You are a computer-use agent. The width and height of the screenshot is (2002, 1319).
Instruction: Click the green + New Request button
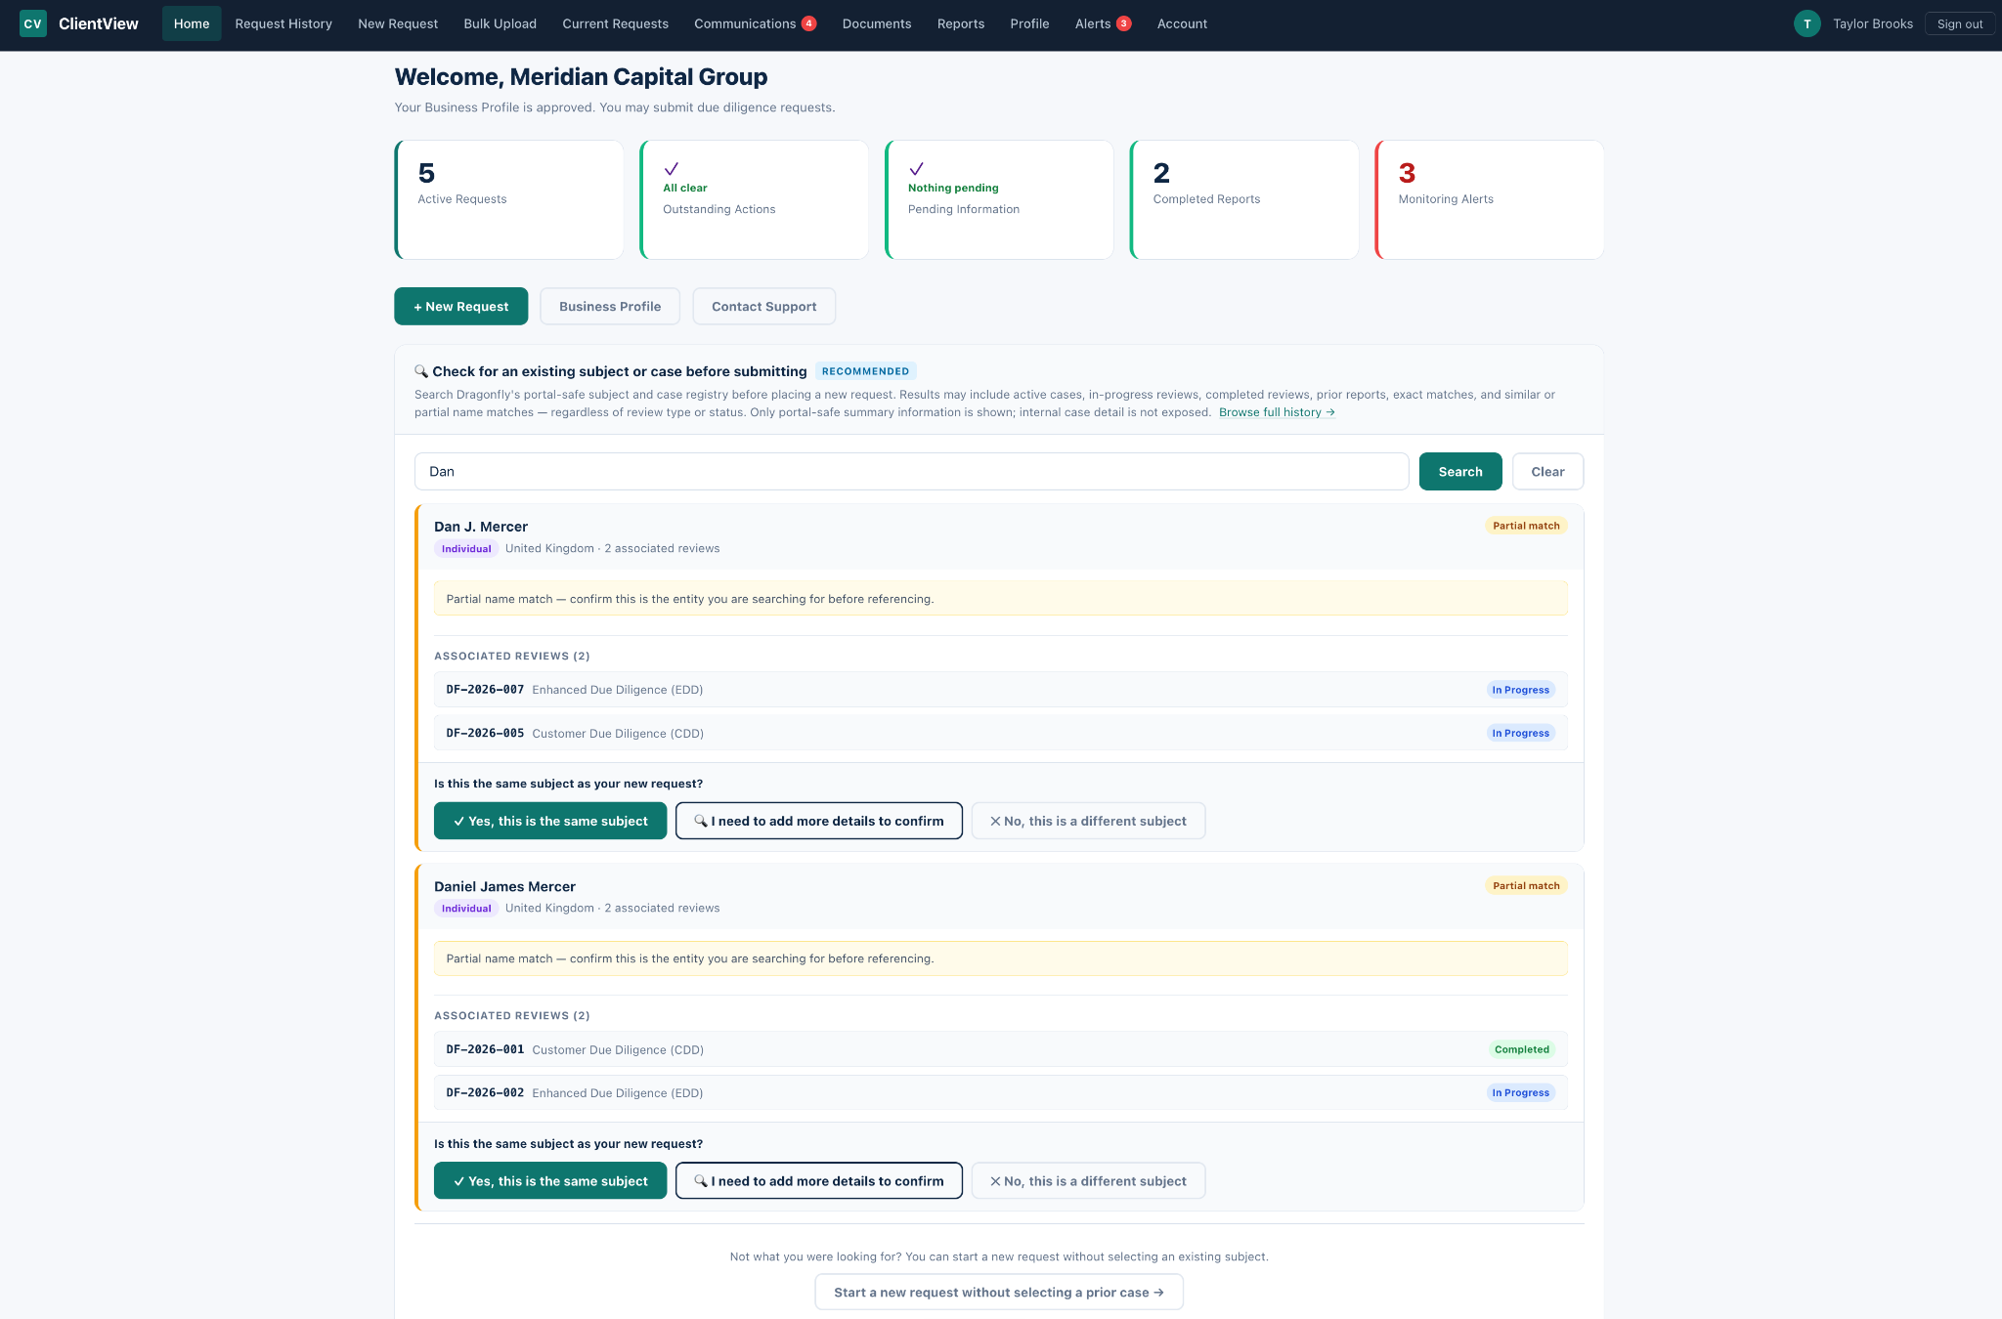461,307
